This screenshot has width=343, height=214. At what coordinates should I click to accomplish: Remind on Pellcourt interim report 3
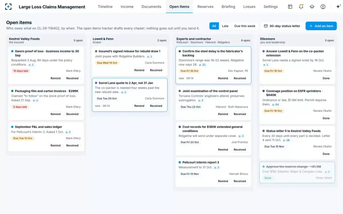click(x=223, y=181)
